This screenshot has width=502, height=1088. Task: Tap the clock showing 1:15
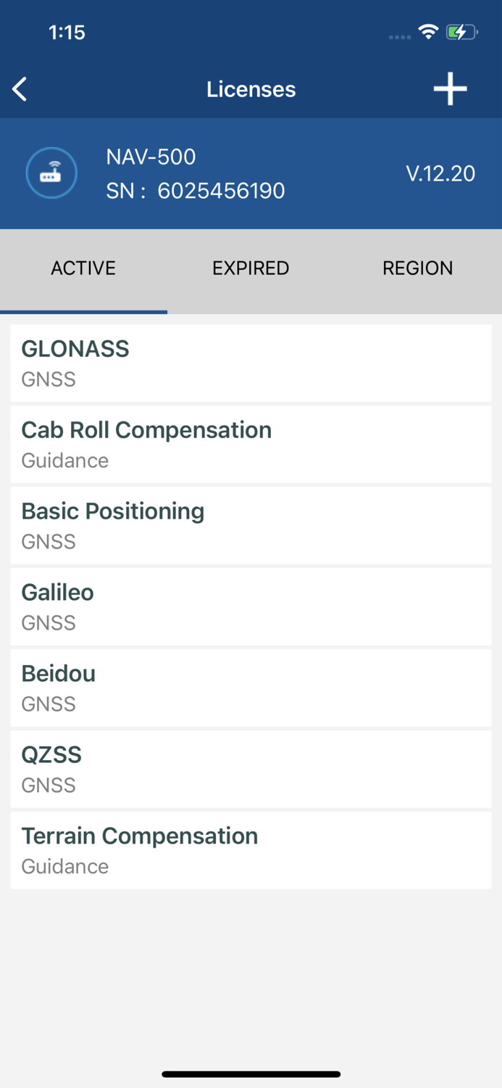[x=67, y=32]
